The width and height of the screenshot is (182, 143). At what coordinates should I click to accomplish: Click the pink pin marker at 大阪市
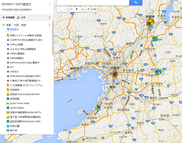[115, 71]
